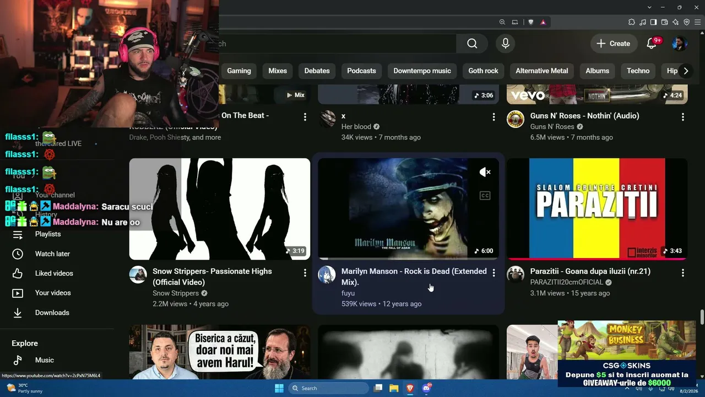705x397 pixels.
Task: Click the page vertical scrollbar thumb
Action: click(x=702, y=318)
